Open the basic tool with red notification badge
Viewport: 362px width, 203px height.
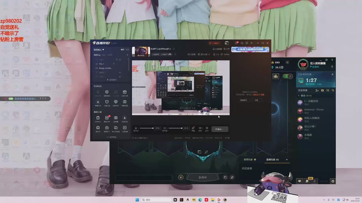[107, 118]
